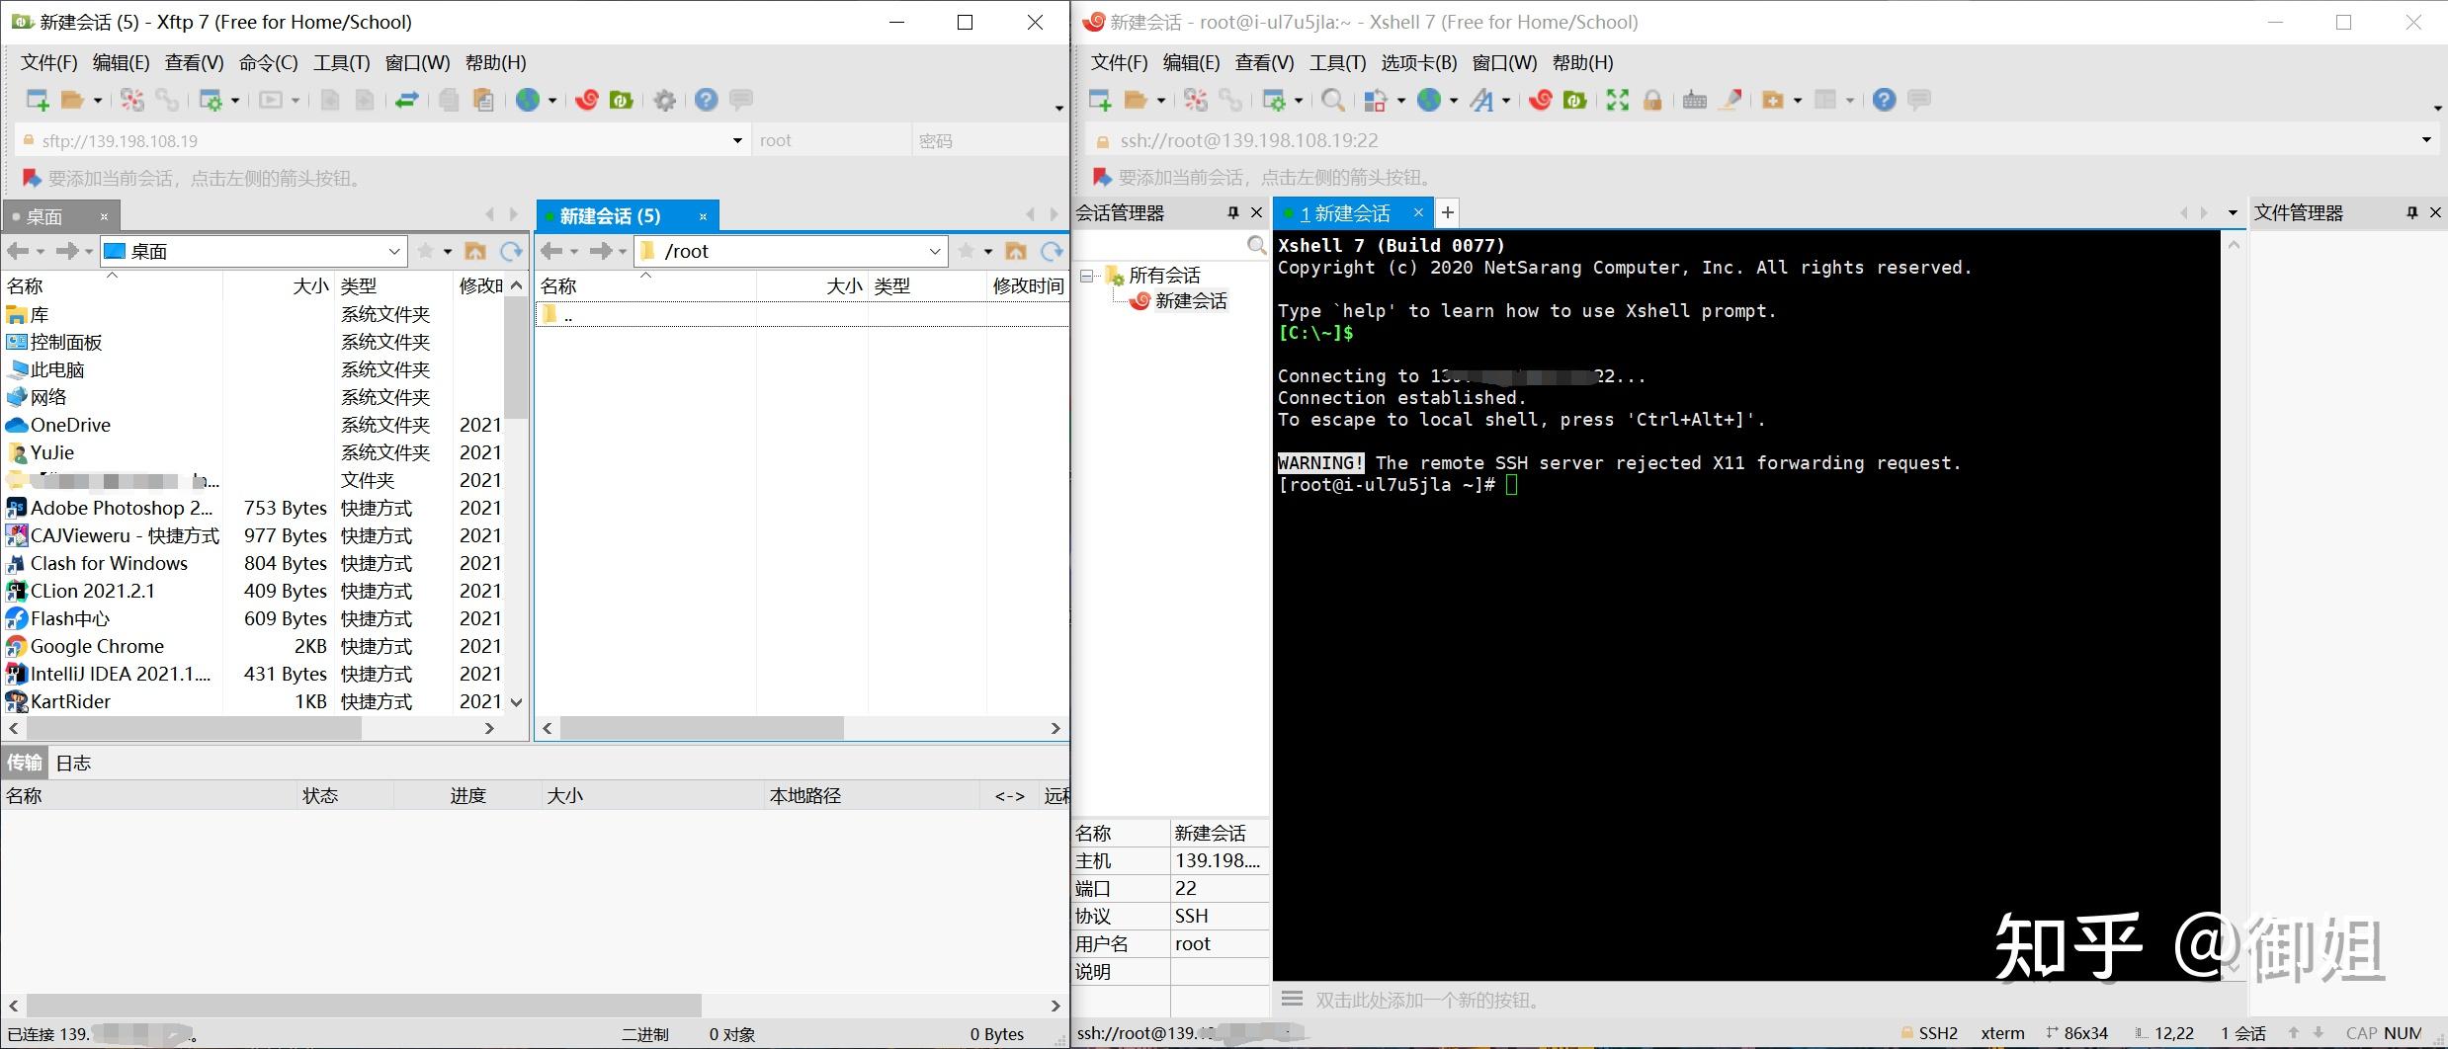Click the root username field in Xftp

830,141
